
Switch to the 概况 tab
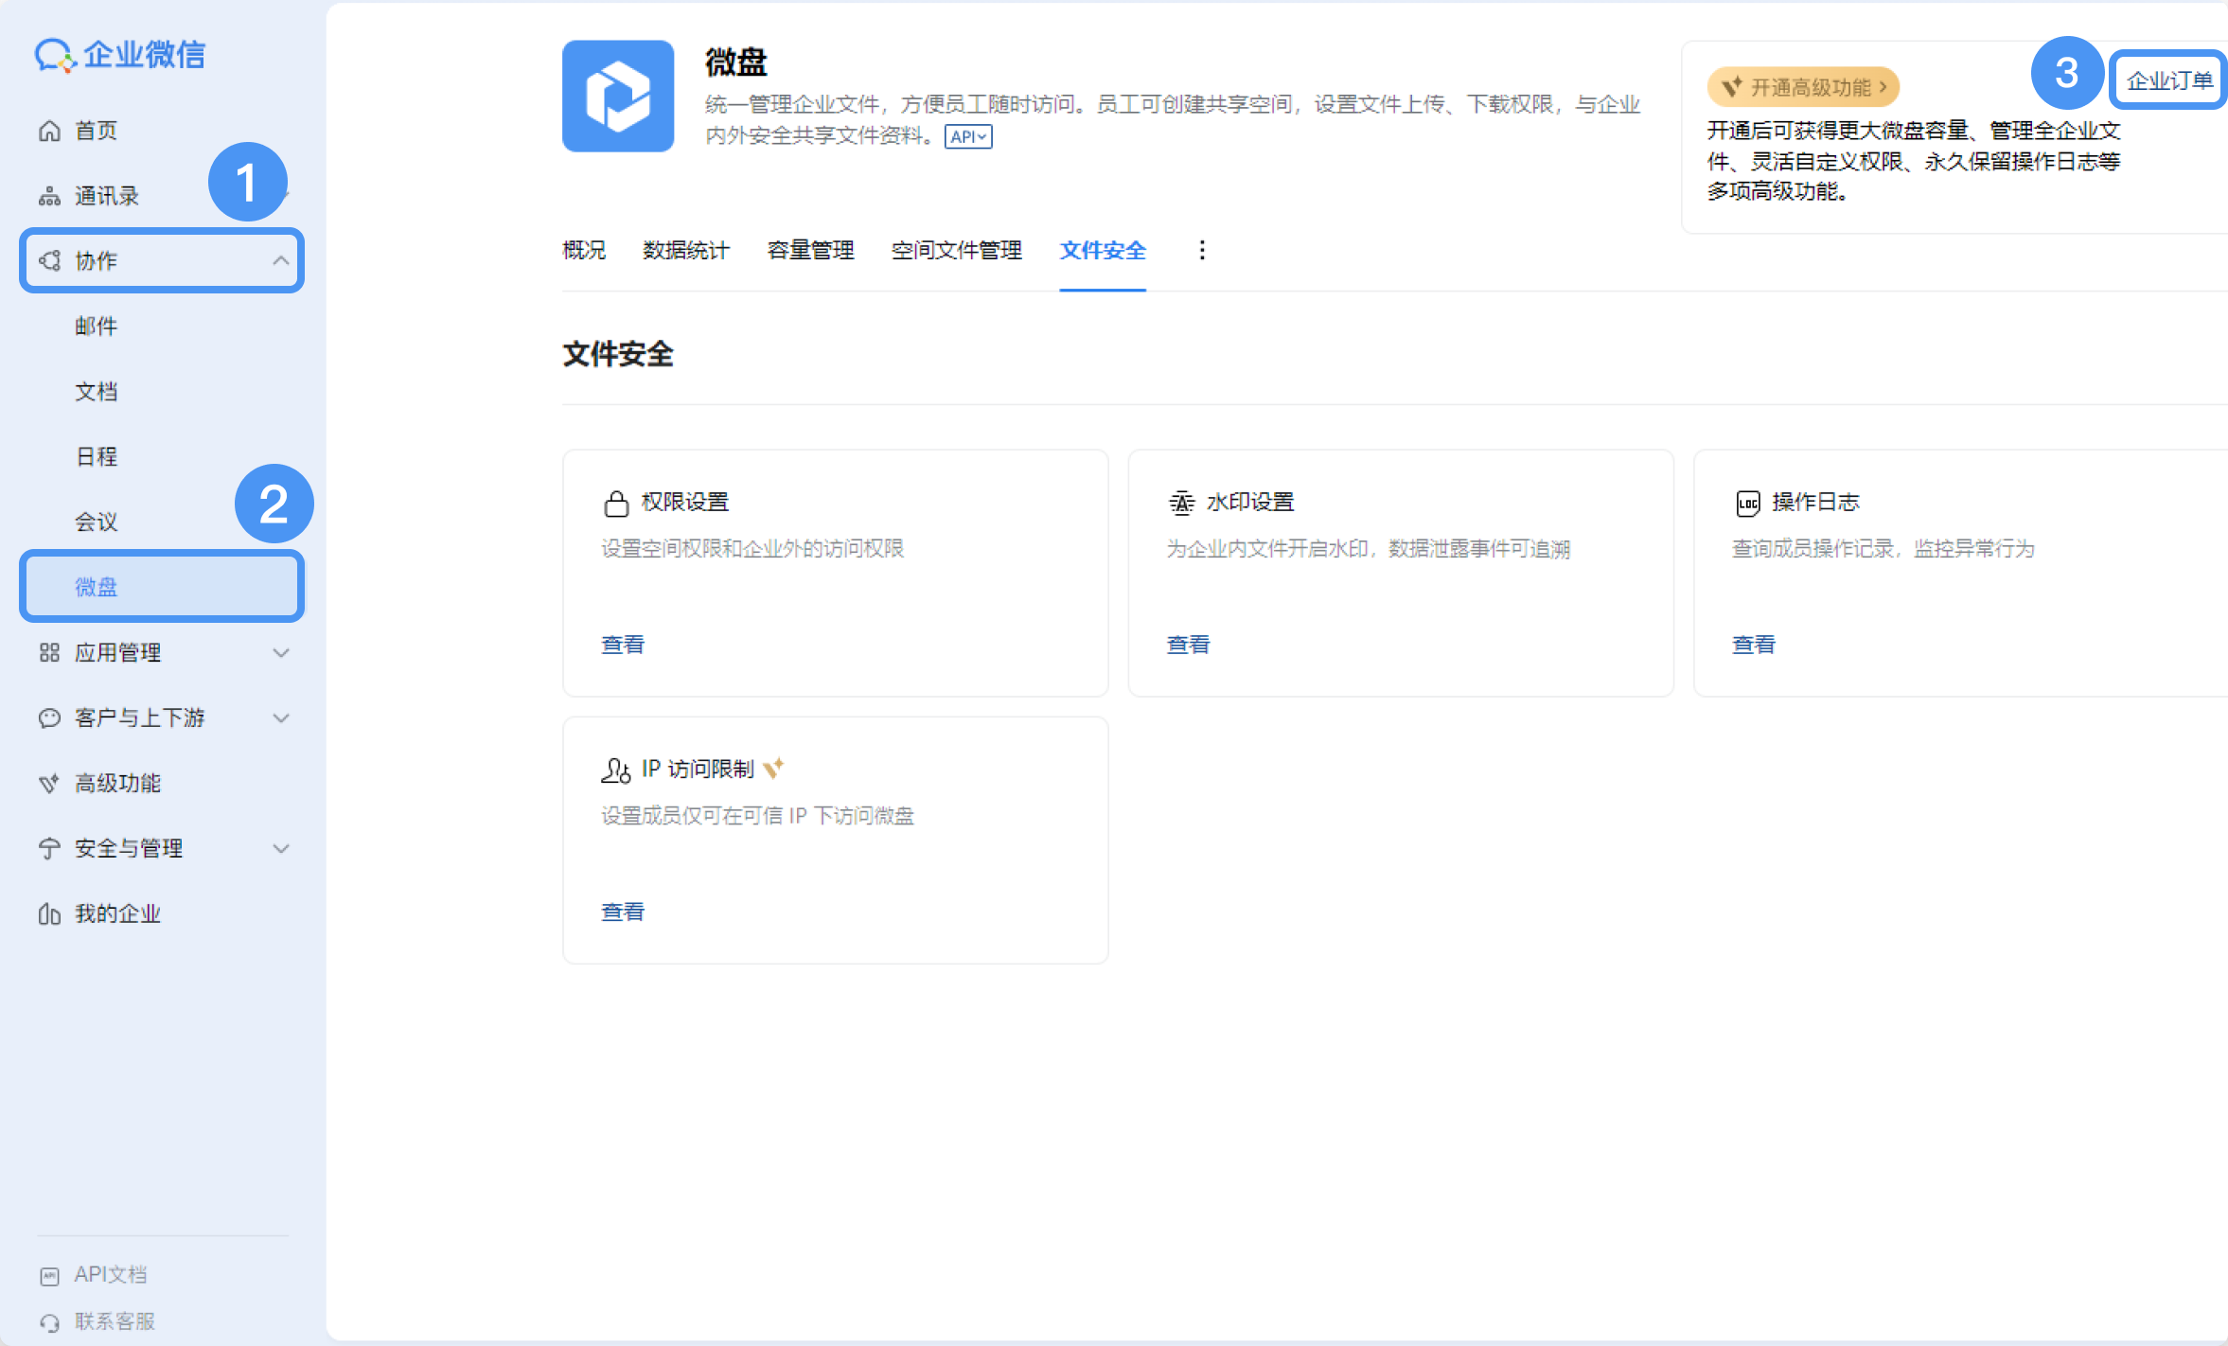[x=584, y=250]
